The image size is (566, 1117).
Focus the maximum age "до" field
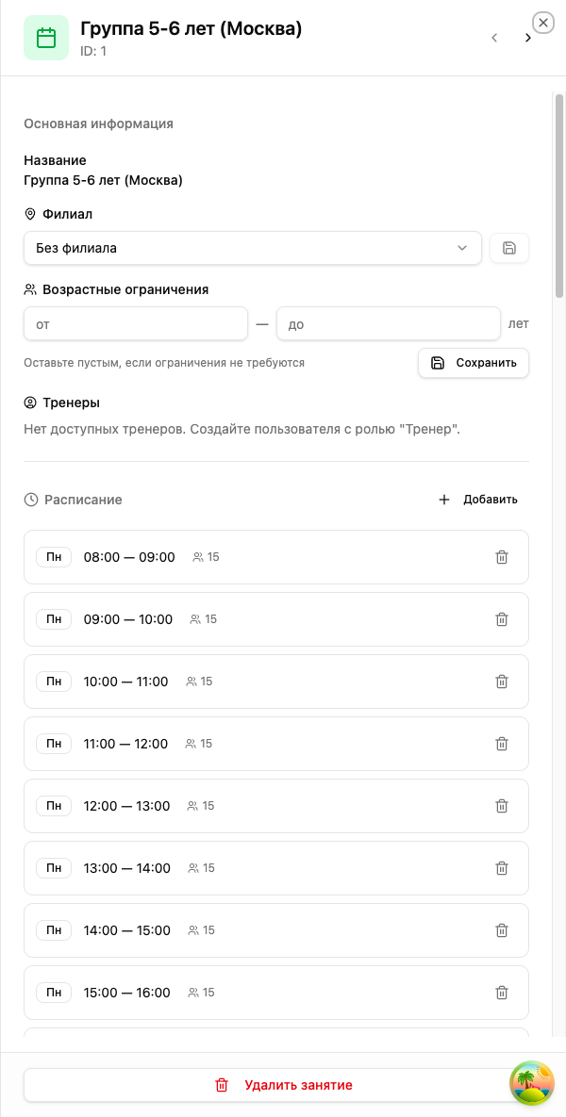[x=388, y=323]
